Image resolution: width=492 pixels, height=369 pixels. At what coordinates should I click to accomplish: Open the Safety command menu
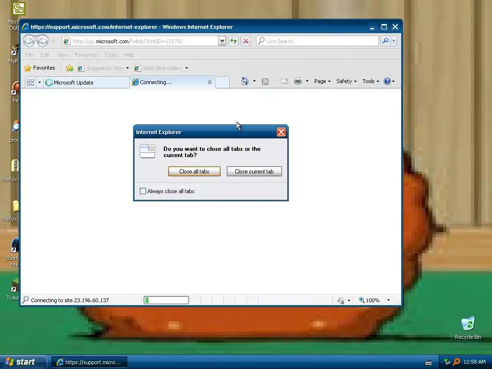(346, 81)
